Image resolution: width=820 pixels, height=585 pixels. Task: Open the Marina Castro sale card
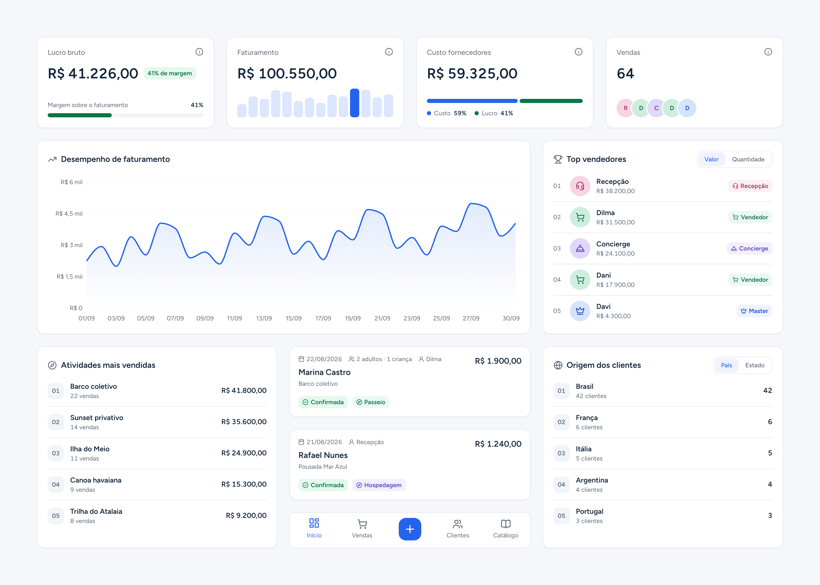[410, 382]
